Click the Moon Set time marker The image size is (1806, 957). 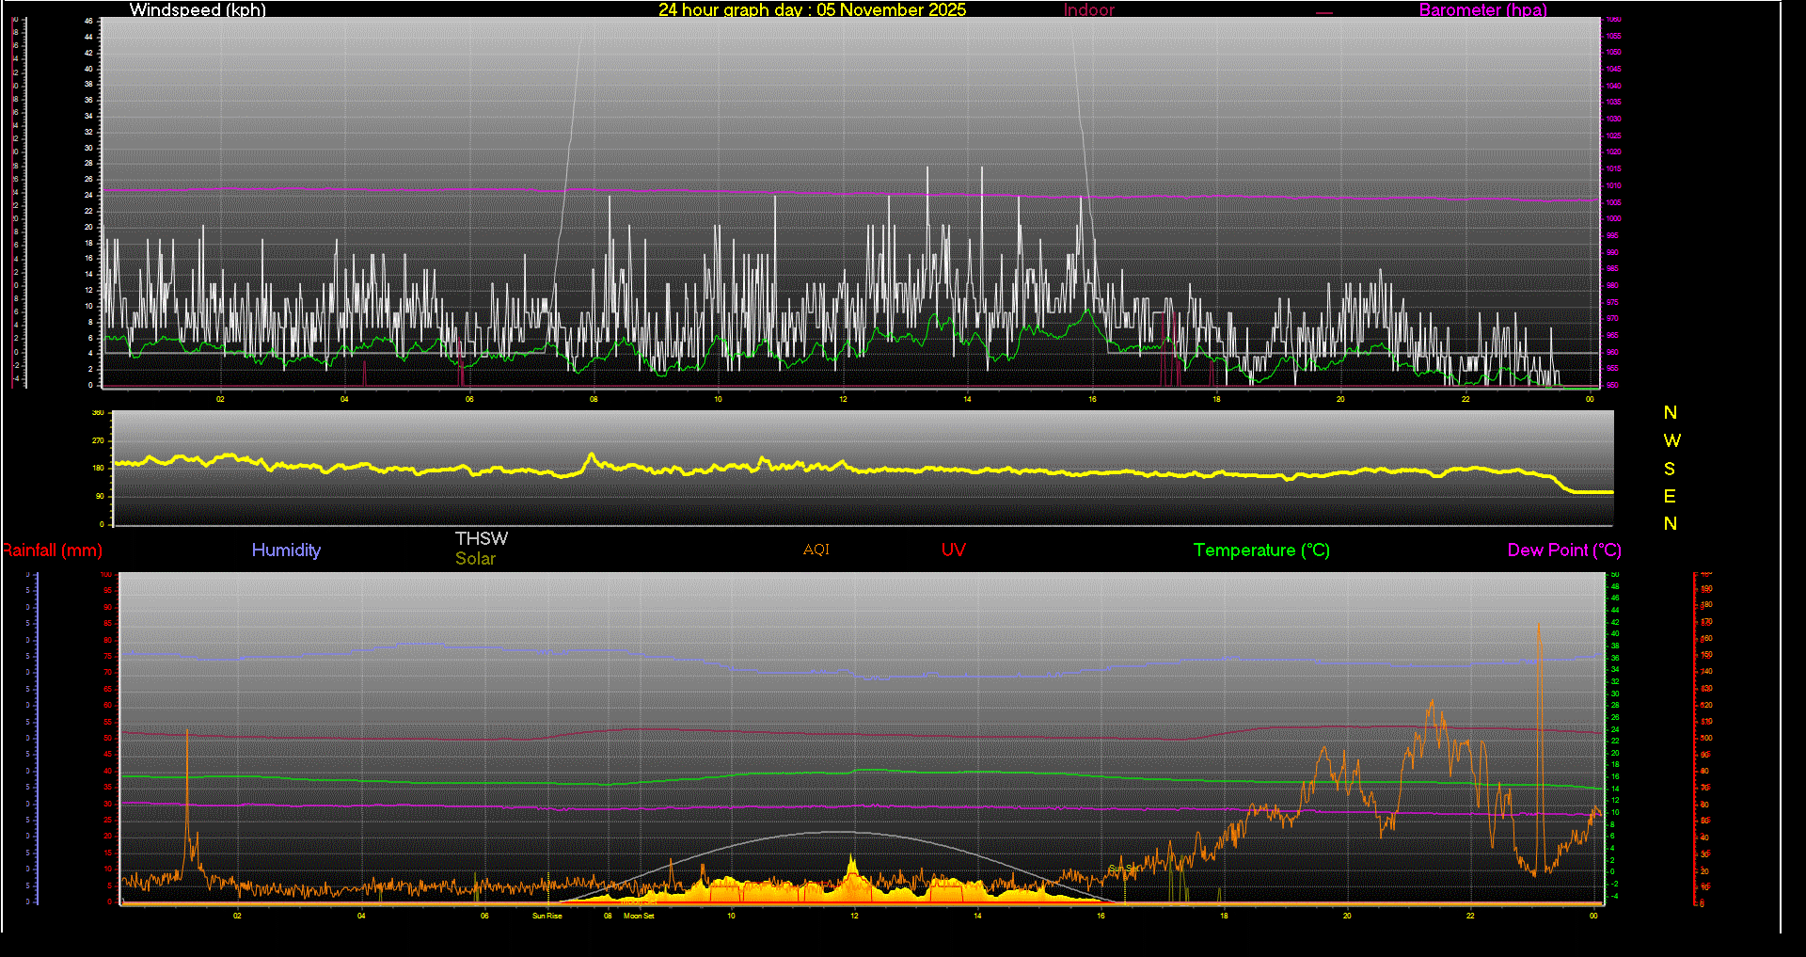[639, 916]
